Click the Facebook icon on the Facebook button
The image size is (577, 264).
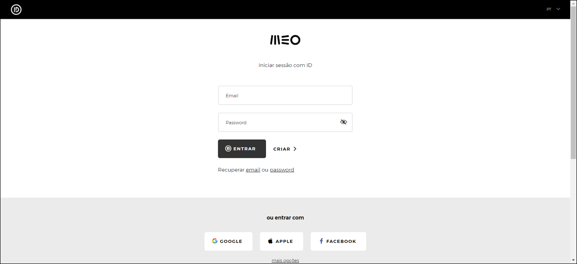coord(321,241)
